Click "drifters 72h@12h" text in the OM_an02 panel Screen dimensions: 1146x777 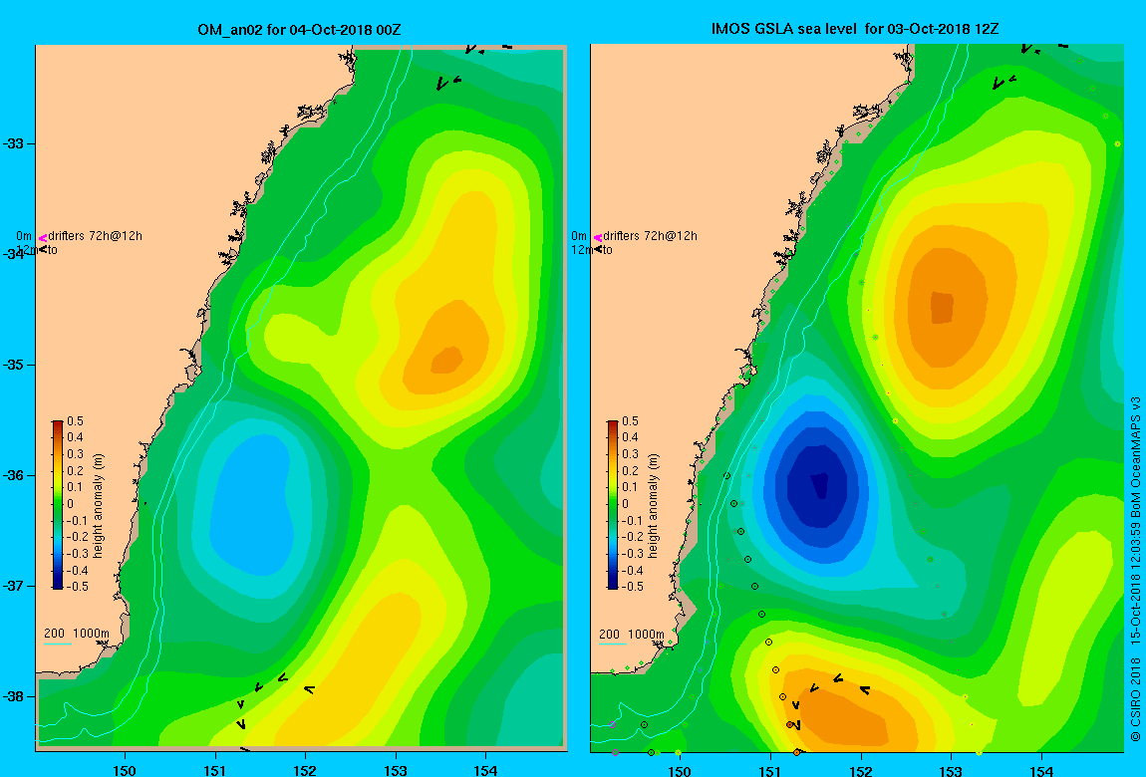[x=95, y=236]
